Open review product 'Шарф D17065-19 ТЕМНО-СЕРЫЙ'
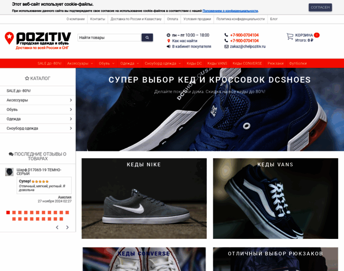The height and width of the screenshot is (271, 344). click(x=39, y=172)
